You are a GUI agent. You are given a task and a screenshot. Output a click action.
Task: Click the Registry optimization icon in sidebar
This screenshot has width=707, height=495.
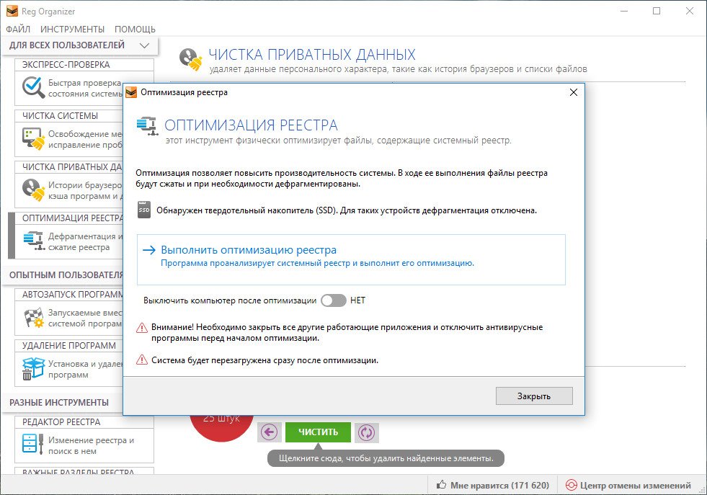33,241
